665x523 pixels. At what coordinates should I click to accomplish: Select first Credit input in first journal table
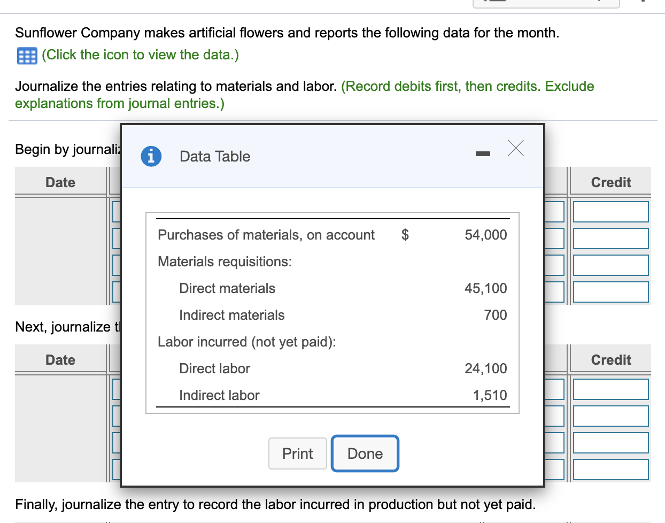point(611,212)
